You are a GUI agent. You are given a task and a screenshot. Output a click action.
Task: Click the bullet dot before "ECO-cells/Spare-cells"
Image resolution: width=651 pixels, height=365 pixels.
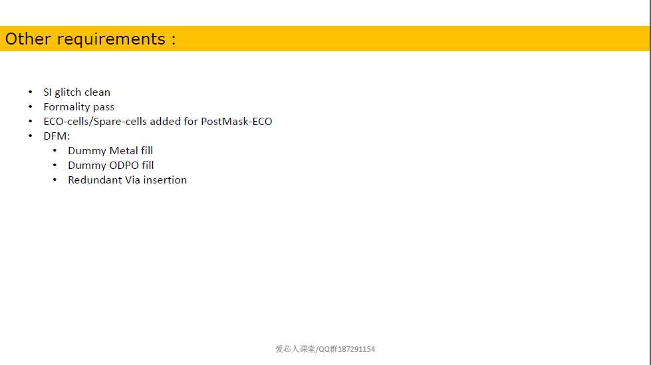[31, 121]
